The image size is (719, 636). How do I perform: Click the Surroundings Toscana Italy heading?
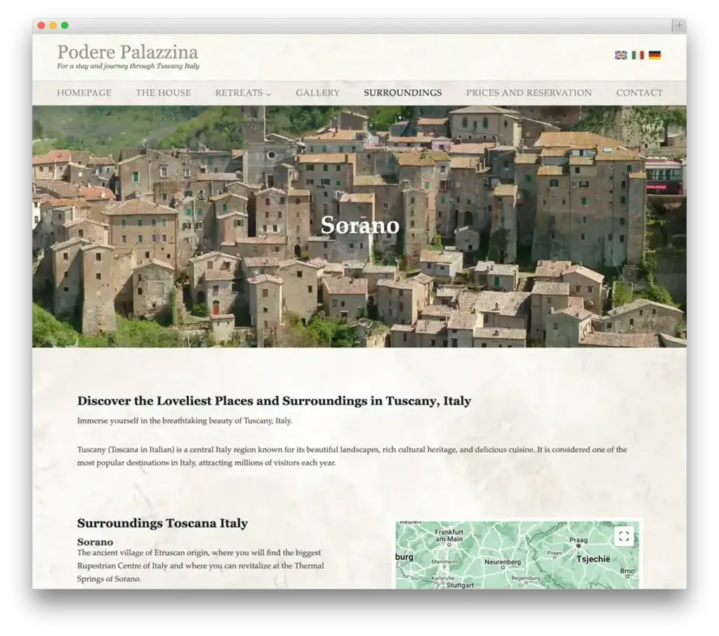coord(162,523)
